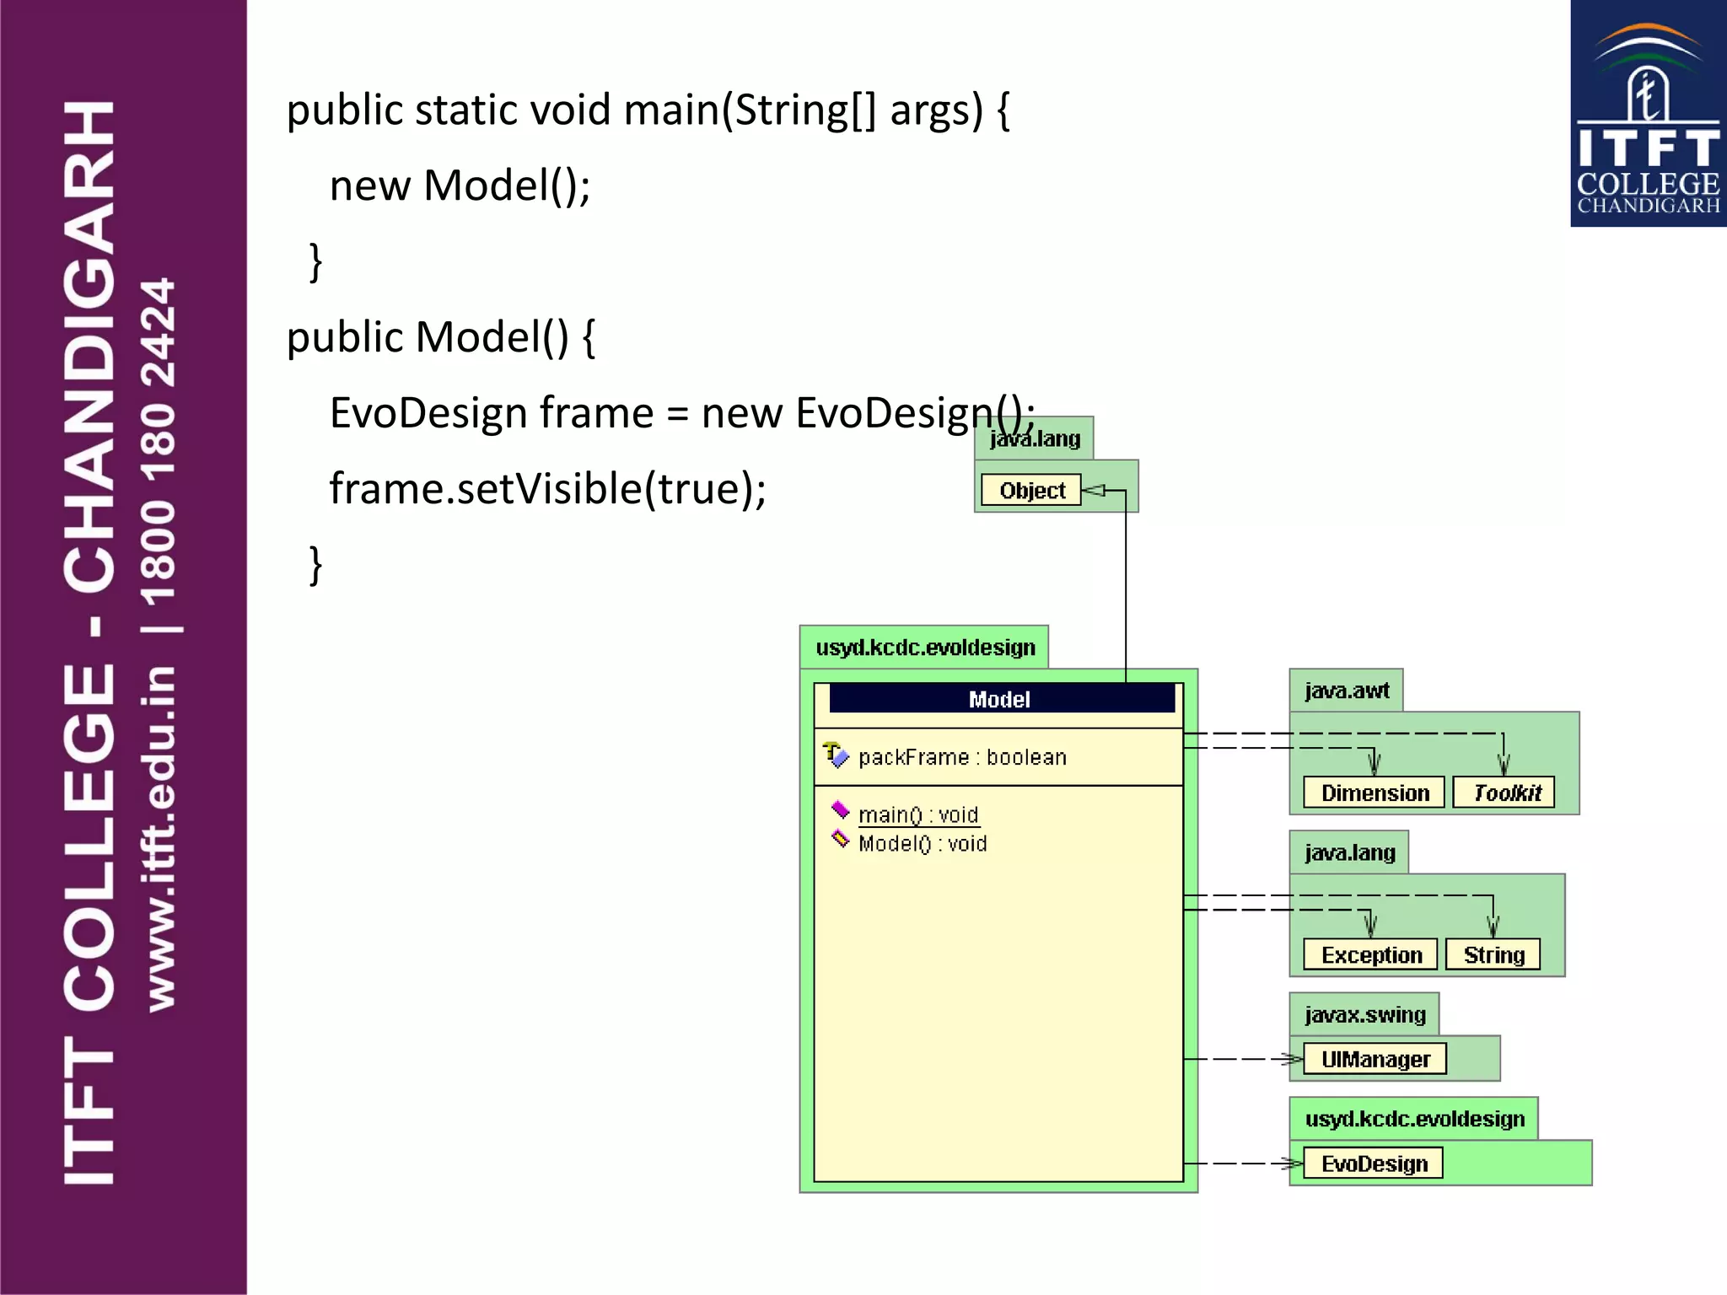Select the EvoDesign class box
This screenshot has width=1727, height=1295.
(x=1373, y=1163)
